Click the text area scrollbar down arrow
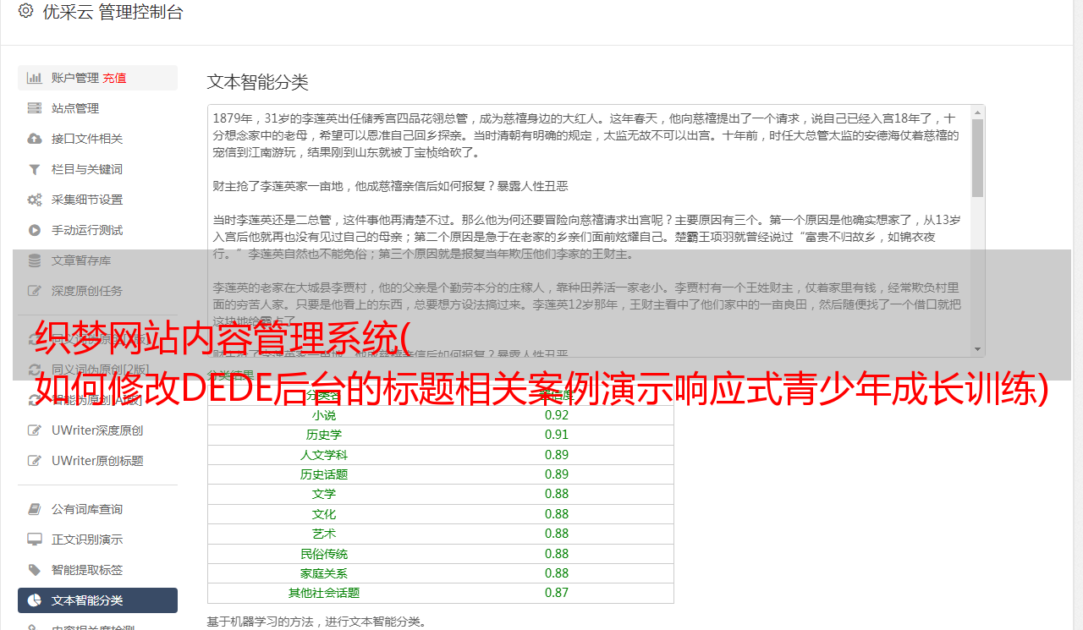Image resolution: width=1083 pixels, height=630 pixels. tap(978, 350)
